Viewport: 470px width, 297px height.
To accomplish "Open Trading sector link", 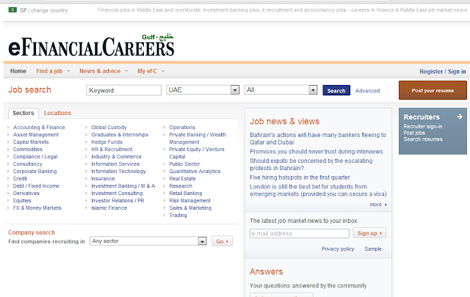I will pyautogui.click(x=178, y=216).
